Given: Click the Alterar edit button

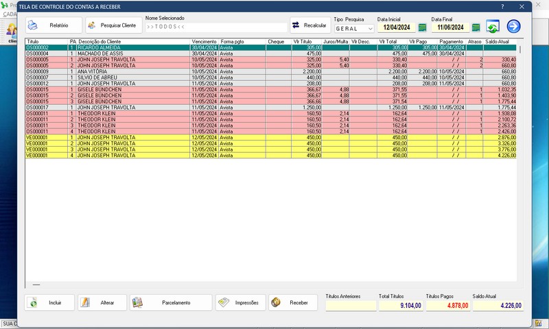Looking at the screenshot, I should point(102,302).
